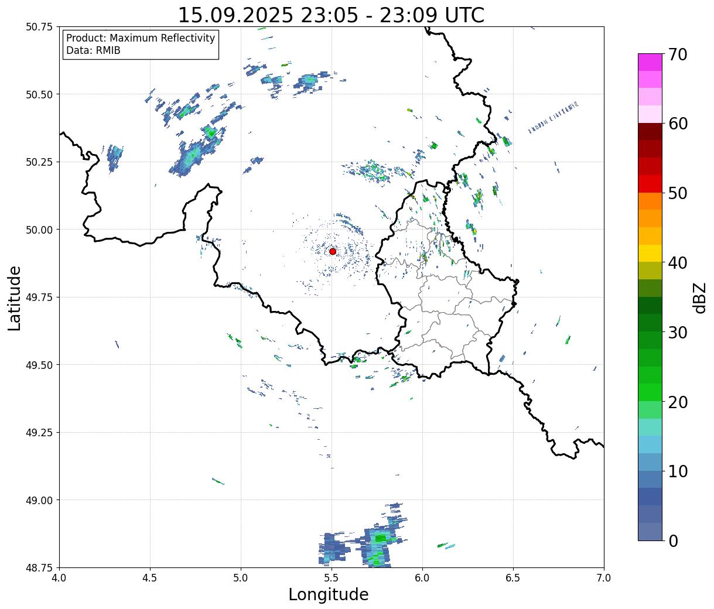The height and width of the screenshot is (609, 714).
Task: Click the yellow swatch above 40 dBZ
Action: (650, 253)
